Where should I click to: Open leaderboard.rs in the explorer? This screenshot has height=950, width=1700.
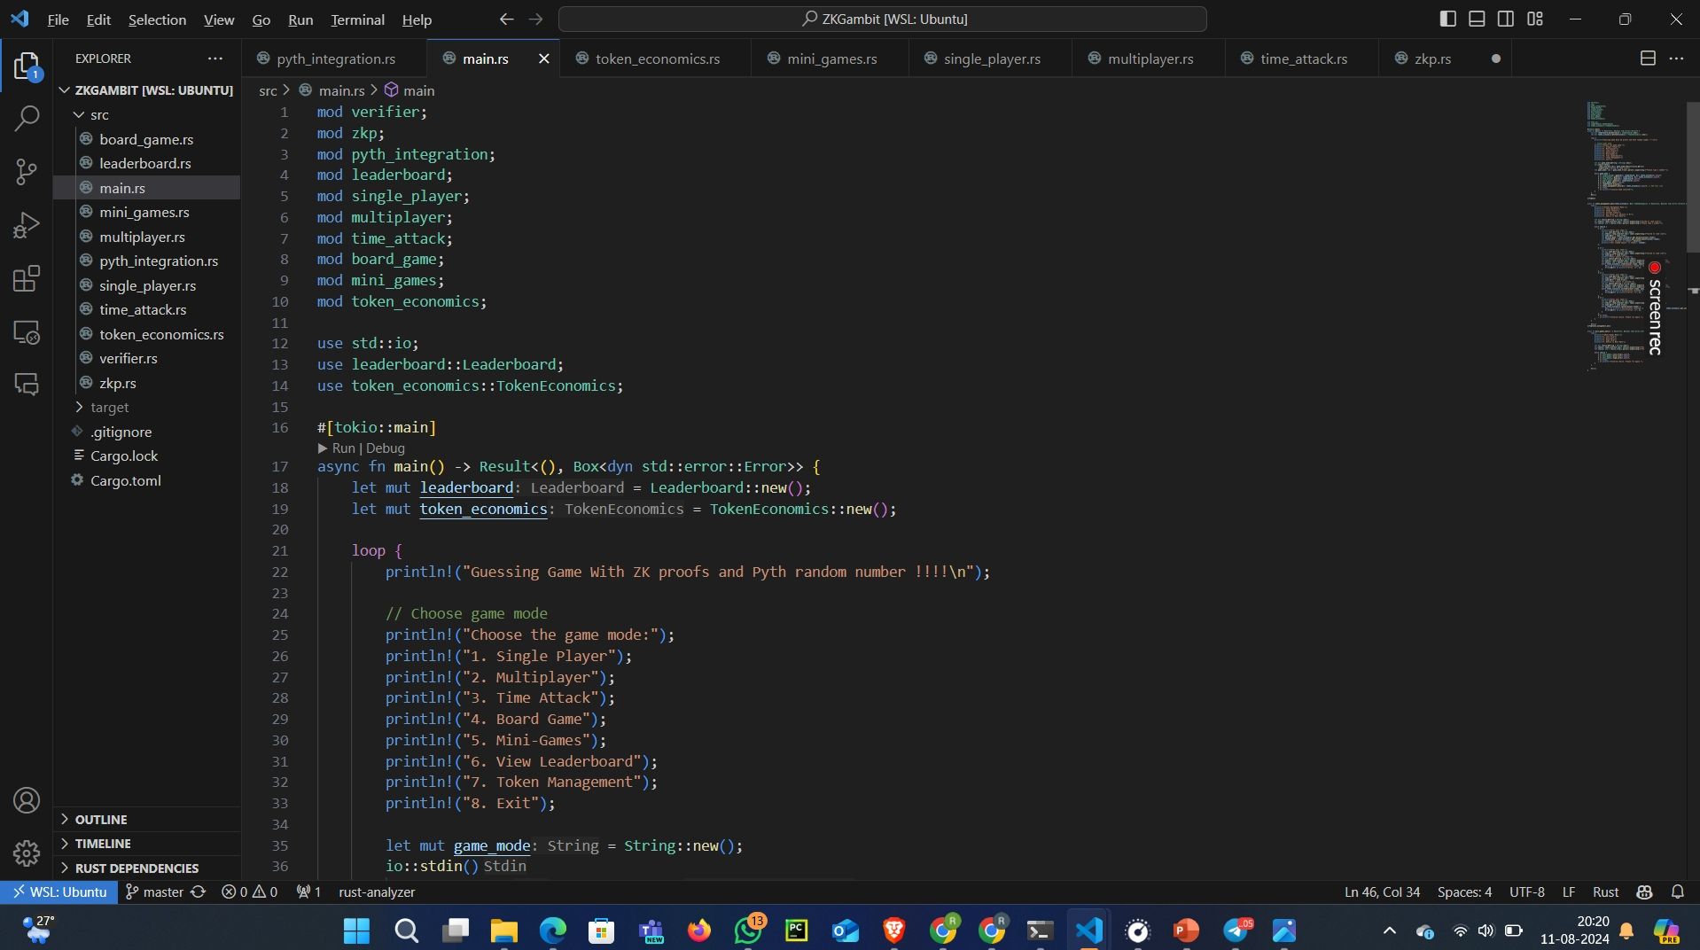coord(146,163)
